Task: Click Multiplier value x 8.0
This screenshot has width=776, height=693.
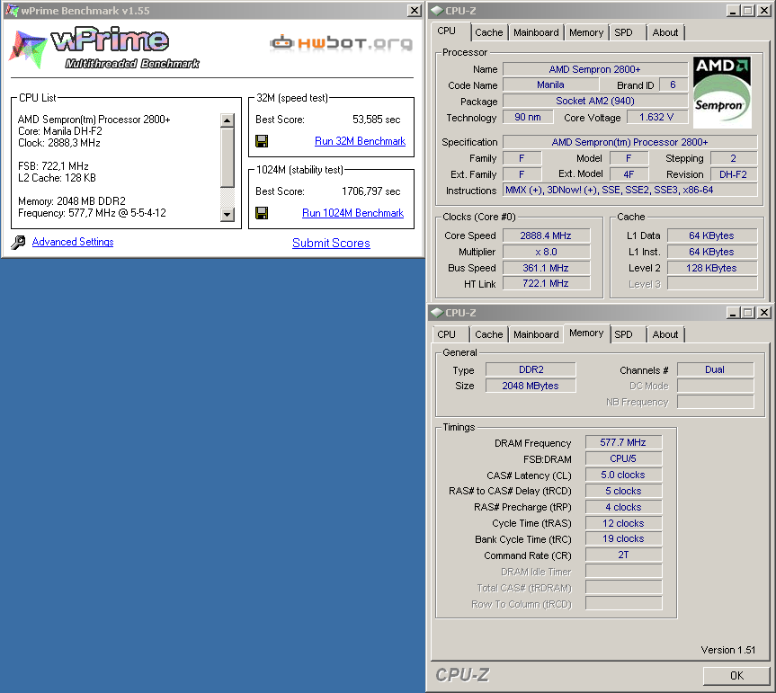Action: coord(546,253)
